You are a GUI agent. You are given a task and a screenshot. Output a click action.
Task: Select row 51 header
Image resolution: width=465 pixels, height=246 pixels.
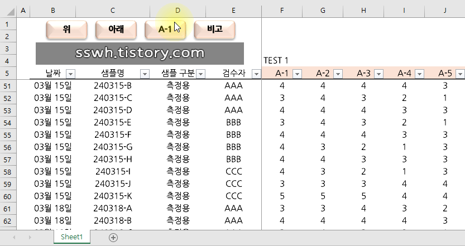pyautogui.click(x=8, y=86)
